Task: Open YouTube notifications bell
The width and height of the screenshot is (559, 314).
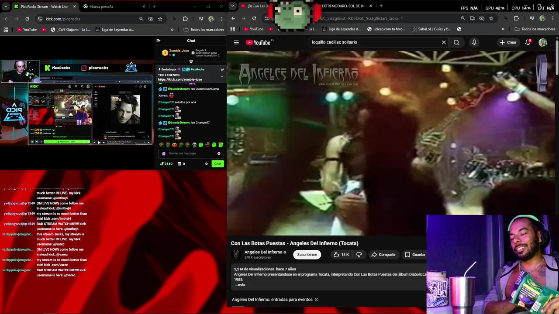Action: [528, 42]
